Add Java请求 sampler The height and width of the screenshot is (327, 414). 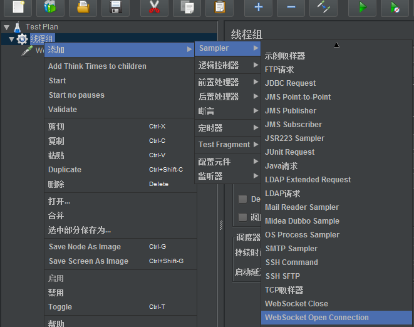[x=336, y=166]
